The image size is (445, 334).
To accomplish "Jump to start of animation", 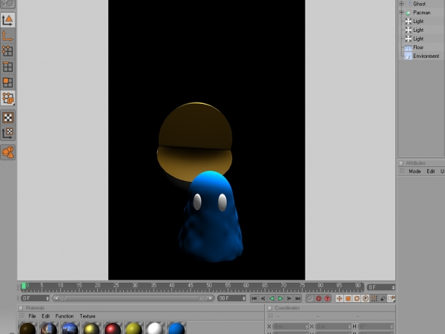I will click(254, 298).
